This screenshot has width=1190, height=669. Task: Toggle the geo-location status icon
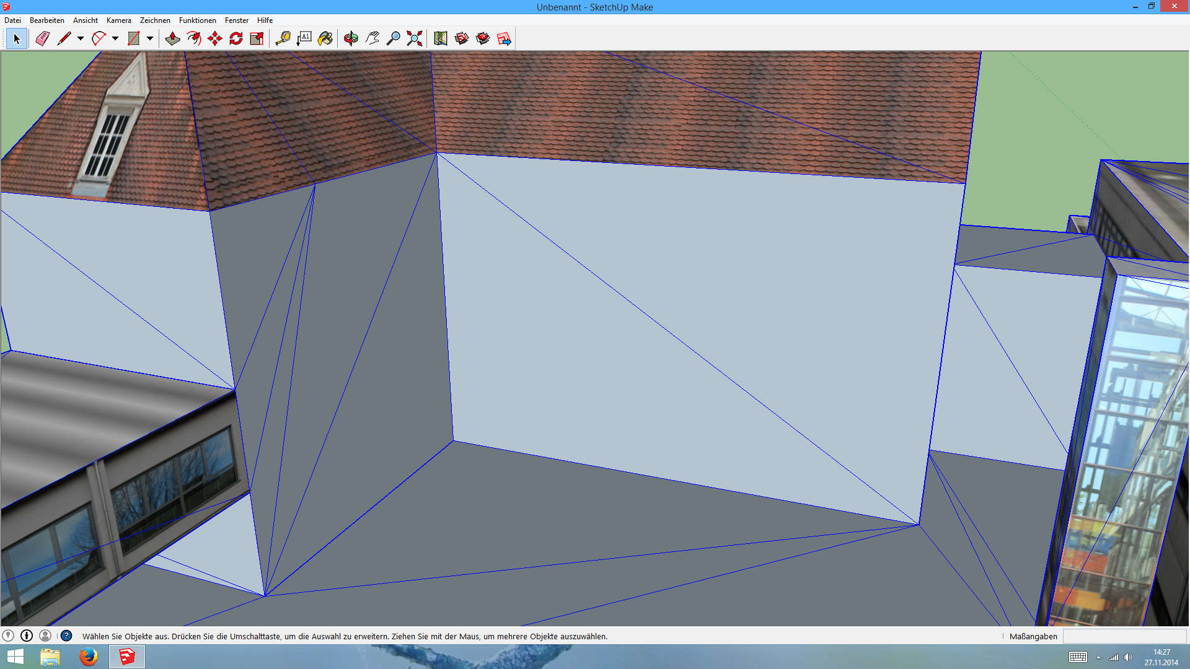[8, 636]
